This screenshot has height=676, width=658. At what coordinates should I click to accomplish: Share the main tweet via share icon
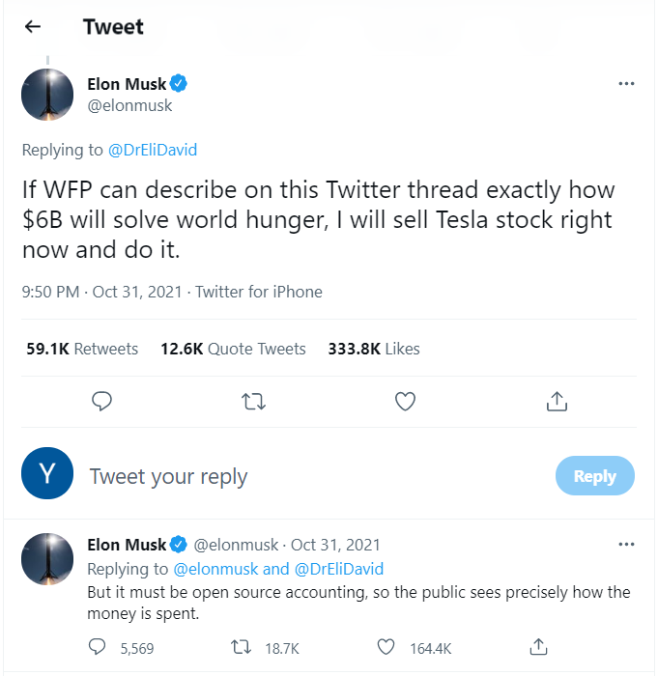(557, 401)
